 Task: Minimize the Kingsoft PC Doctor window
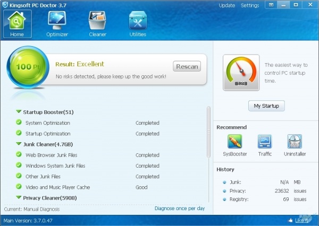[283, 5]
